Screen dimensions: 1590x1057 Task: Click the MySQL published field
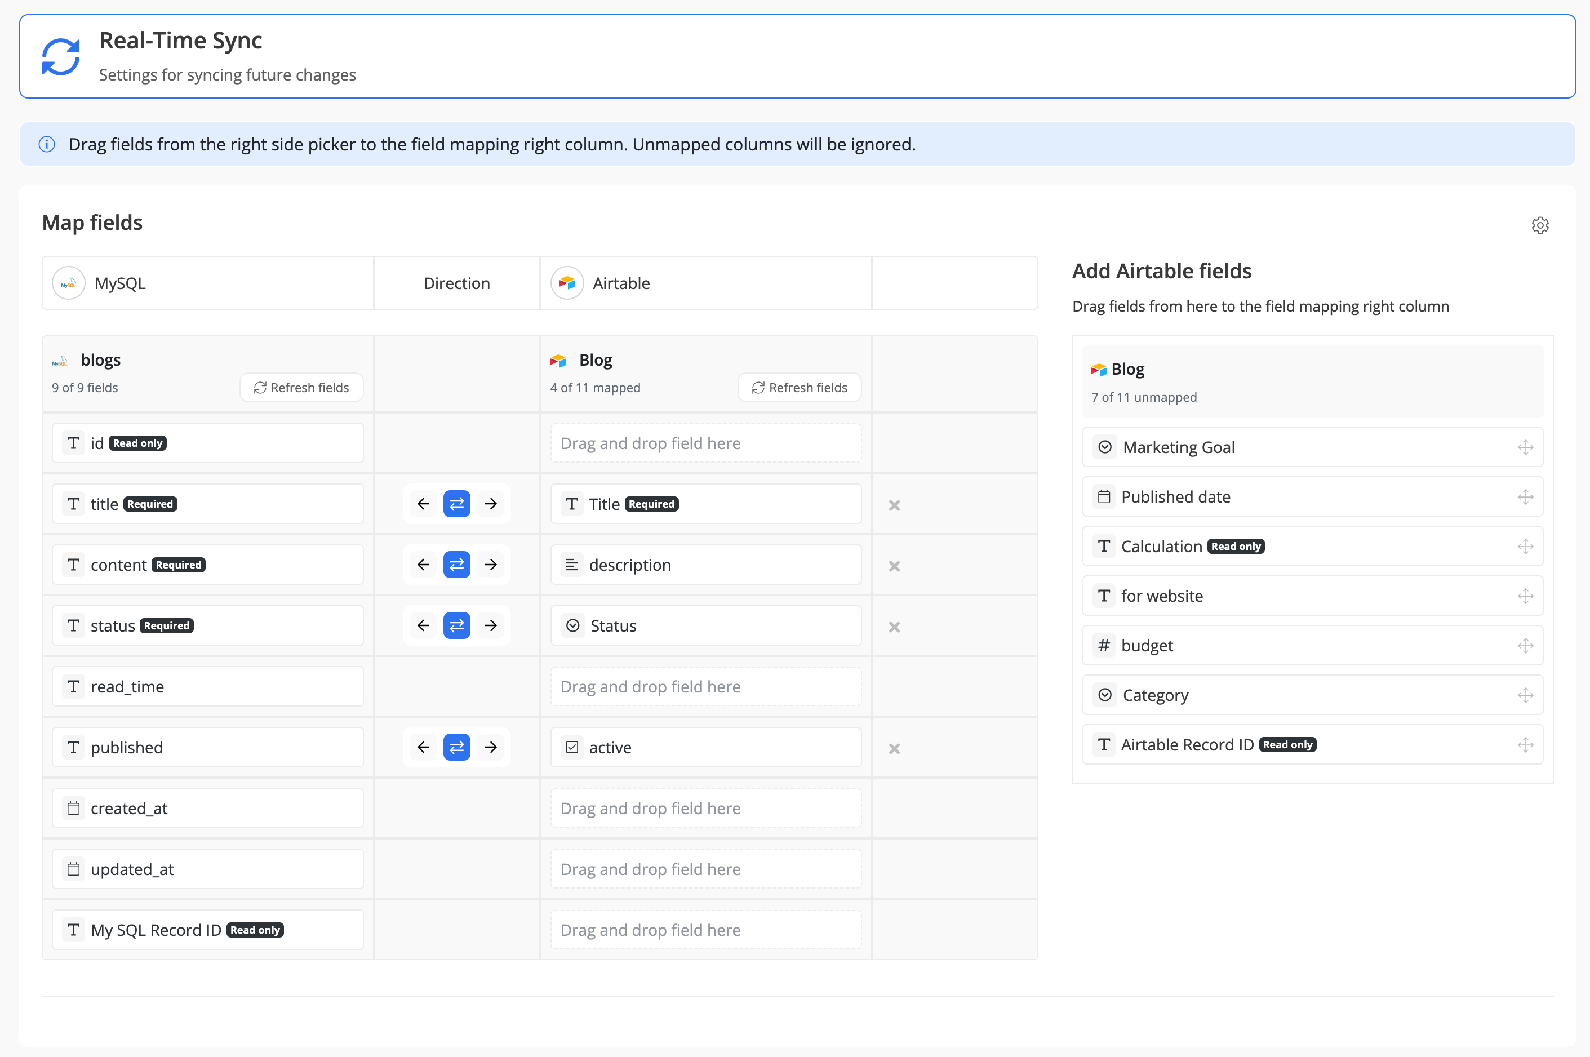point(207,747)
